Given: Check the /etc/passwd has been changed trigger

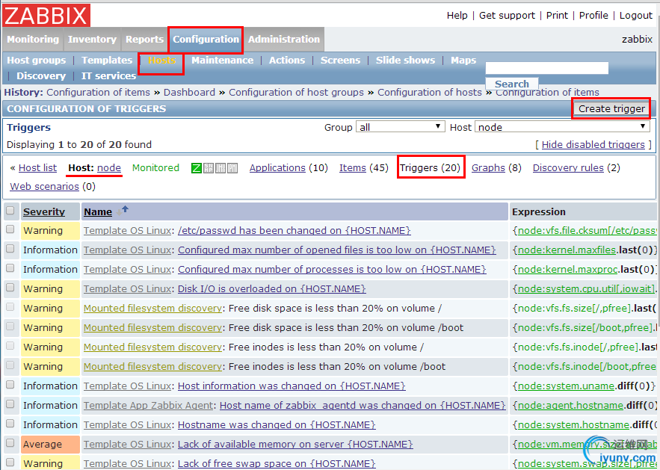Looking at the screenshot, I should coord(10,229).
